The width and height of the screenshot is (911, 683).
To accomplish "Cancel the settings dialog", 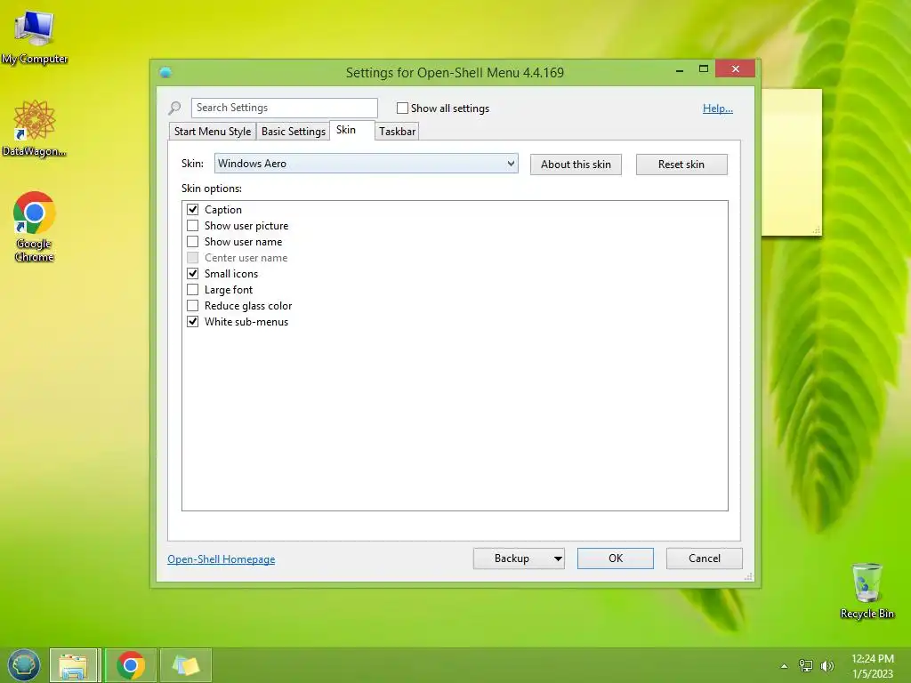I will [705, 558].
